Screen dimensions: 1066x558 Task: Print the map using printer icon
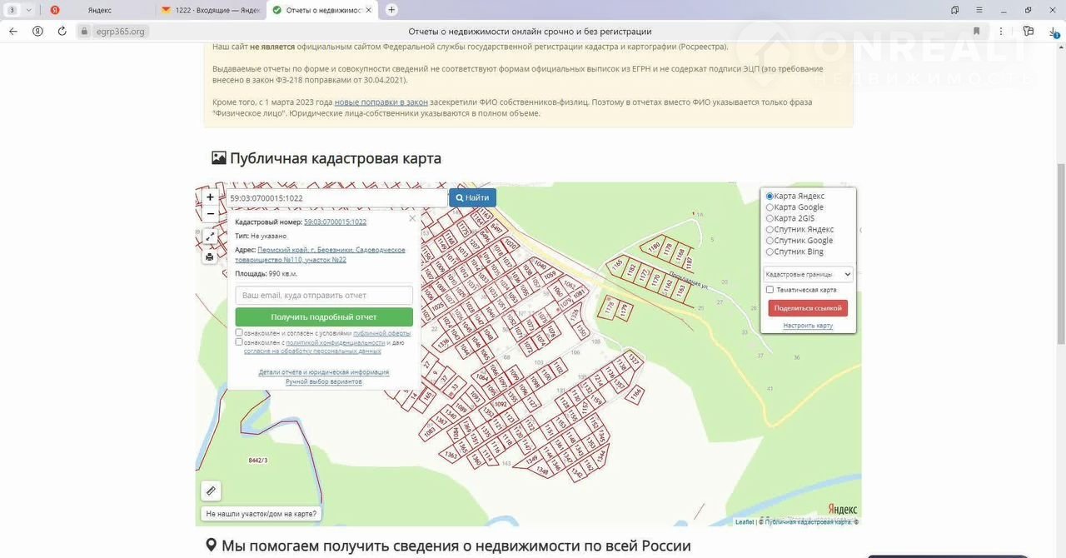[x=210, y=257]
